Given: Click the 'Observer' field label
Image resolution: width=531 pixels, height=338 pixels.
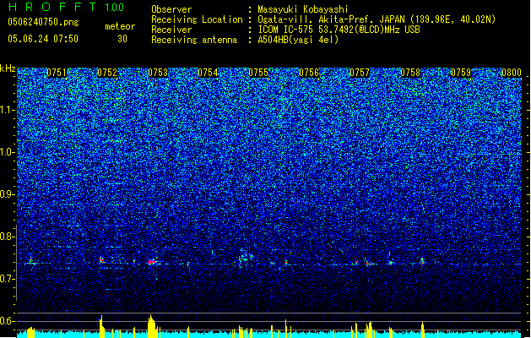Looking at the screenshot, I should coord(171,9).
